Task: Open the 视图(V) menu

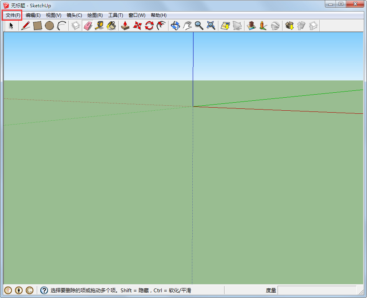Action: [53, 15]
